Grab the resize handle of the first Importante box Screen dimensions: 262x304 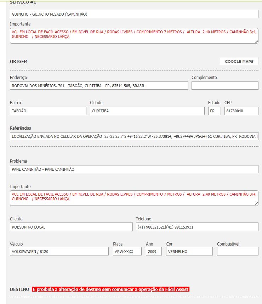click(x=256, y=41)
